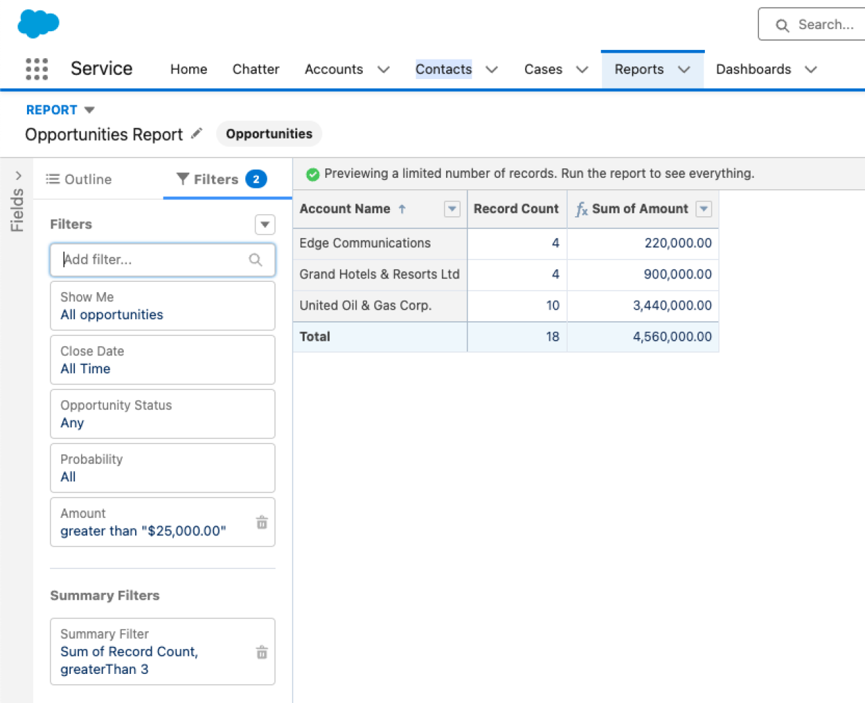Open the Contacts tab
The height and width of the screenshot is (703, 865).
(x=443, y=69)
